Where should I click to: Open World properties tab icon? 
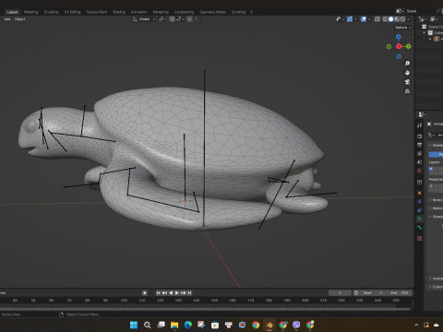(420, 171)
